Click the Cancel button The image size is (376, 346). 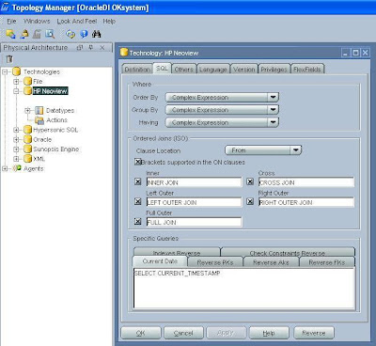click(183, 333)
